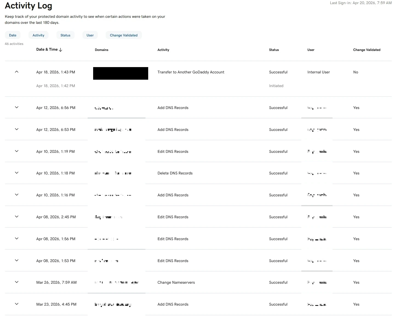Sort by the Date & Time column header
Viewport: 395px width, 316px height.
coord(47,50)
